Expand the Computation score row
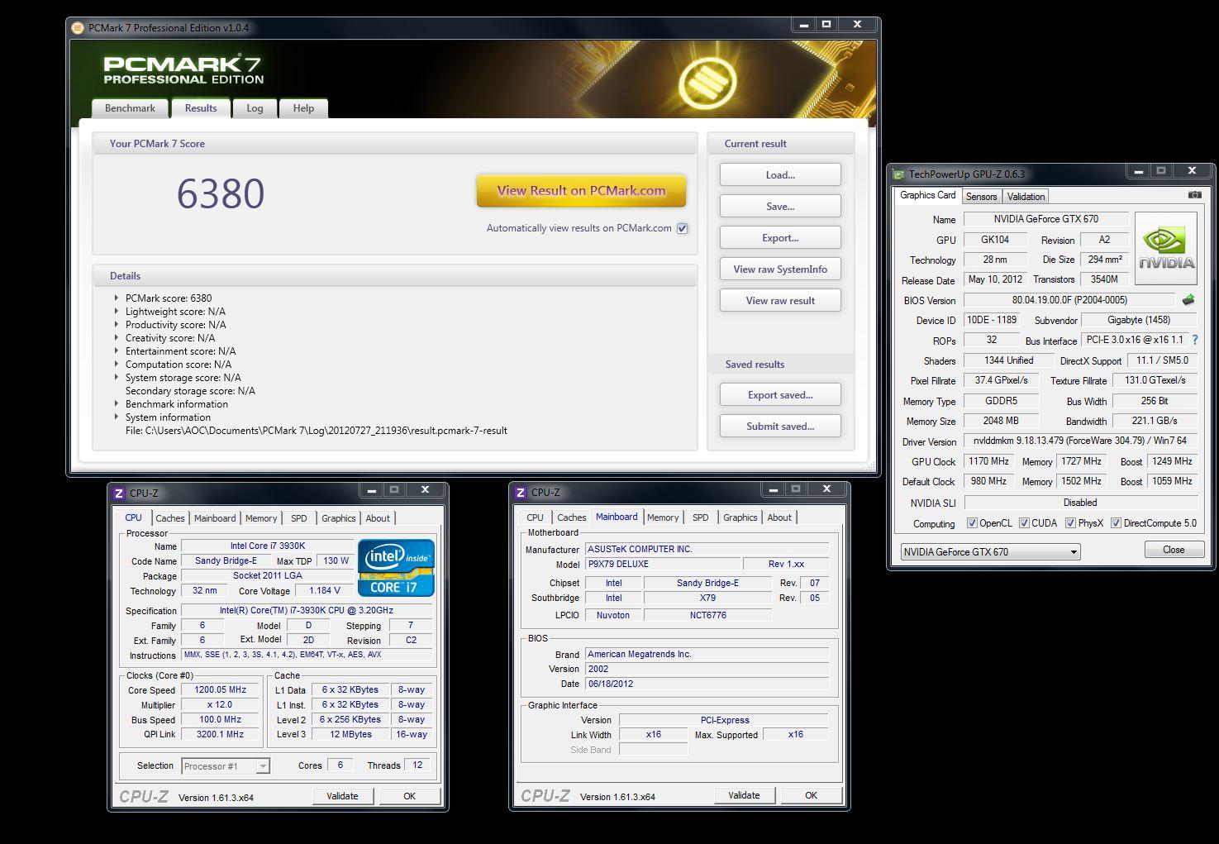The image size is (1219, 844). click(x=116, y=365)
